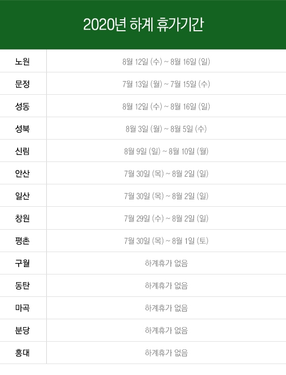Click the 2020년 하계 휴가기간 header title
The width and height of the screenshot is (286, 375).
pyautogui.click(x=143, y=24)
